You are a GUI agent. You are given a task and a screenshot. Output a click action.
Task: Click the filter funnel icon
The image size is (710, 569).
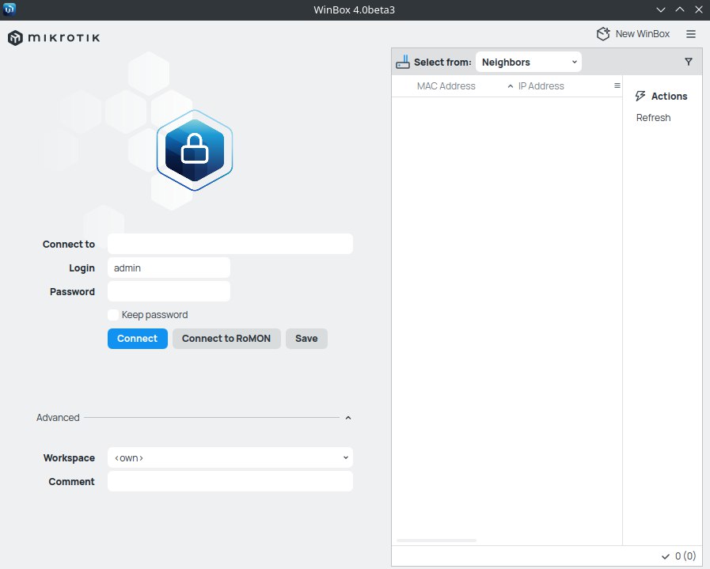(689, 62)
